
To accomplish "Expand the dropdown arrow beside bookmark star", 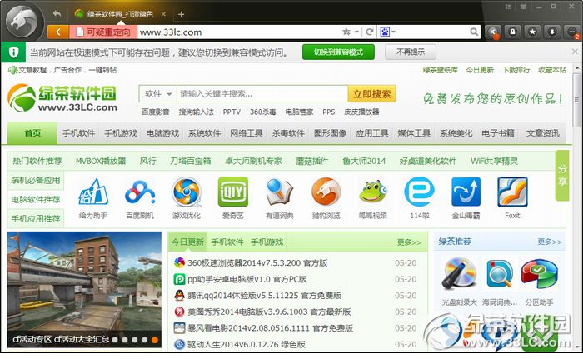I will click(356, 32).
